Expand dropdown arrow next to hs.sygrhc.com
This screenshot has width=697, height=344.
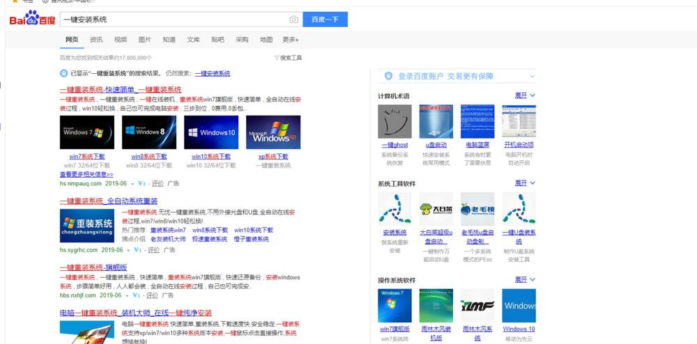coord(128,251)
